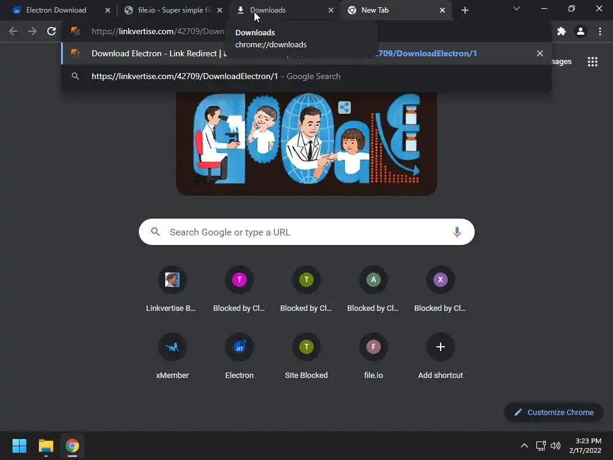Launch File Explorer from taskbar
This screenshot has width=613, height=460.
[45, 446]
